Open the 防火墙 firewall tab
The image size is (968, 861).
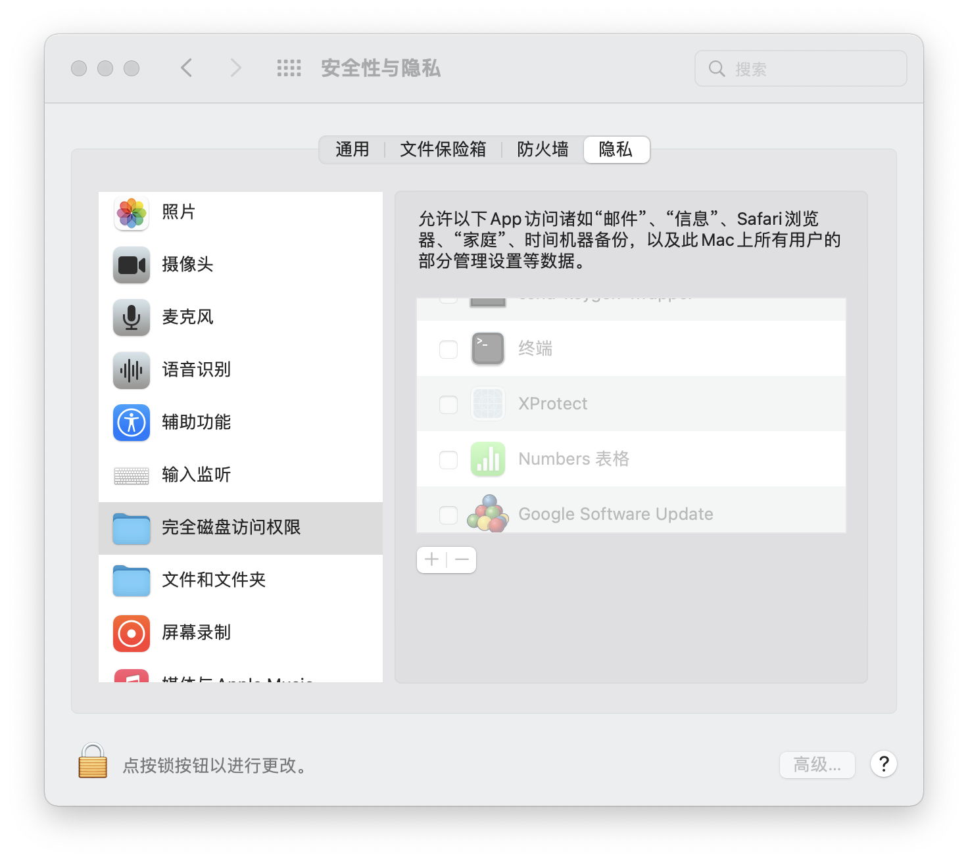tap(542, 150)
